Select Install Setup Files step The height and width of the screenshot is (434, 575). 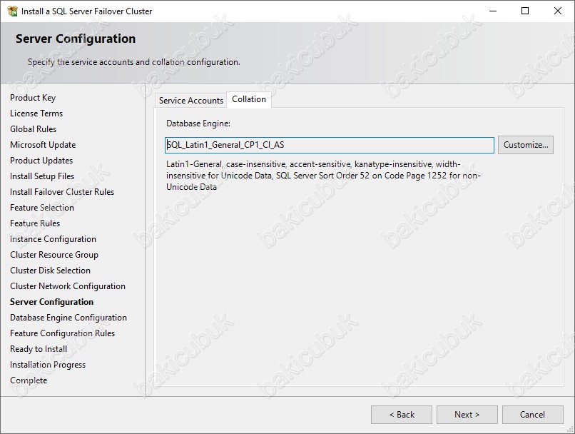click(42, 176)
